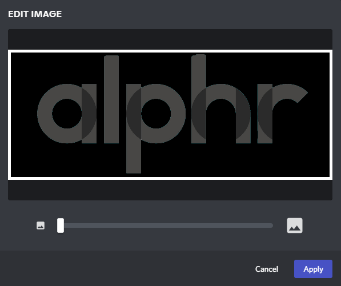The height and width of the screenshot is (286, 341).
Task: Click the far right end of zoom slider track
Action: (x=271, y=225)
